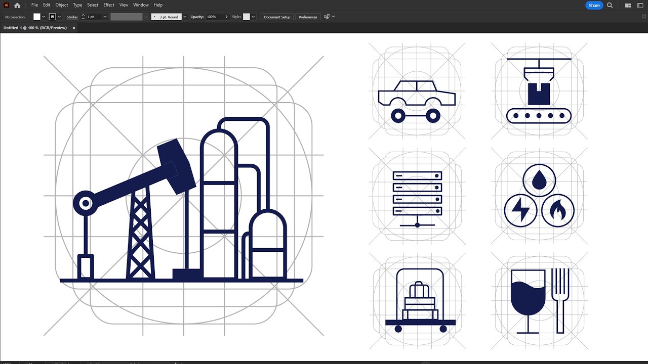Expand the Style dropdown arrow
The height and width of the screenshot is (364, 648).
point(254,17)
